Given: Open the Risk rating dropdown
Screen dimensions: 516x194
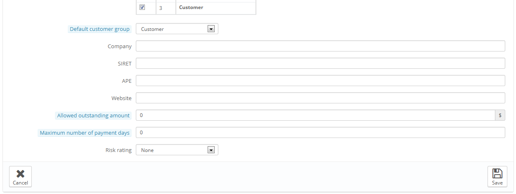Looking at the screenshot, I should coord(177,150).
